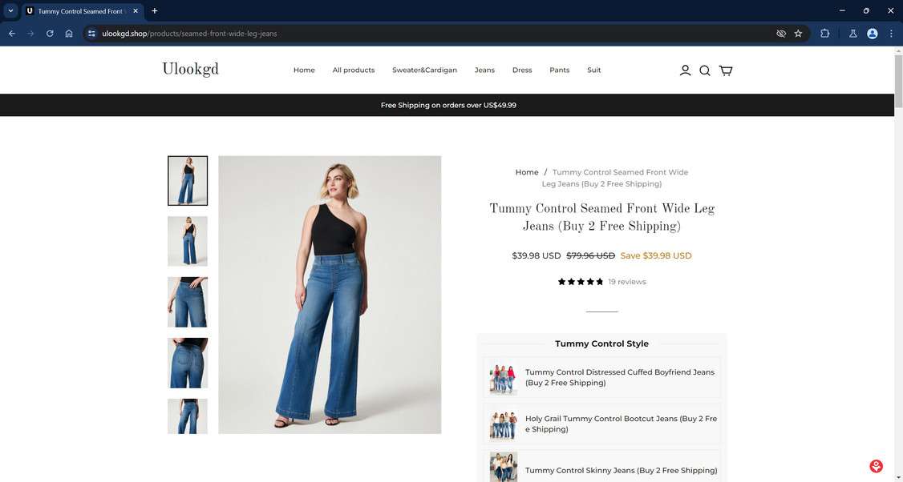Click the five-star rating
This screenshot has width=903, height=482.
coord(581,282)
